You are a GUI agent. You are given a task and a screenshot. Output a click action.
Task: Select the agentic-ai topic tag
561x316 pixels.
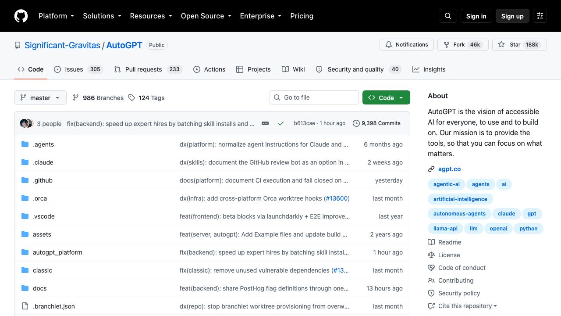click(447, 184)
